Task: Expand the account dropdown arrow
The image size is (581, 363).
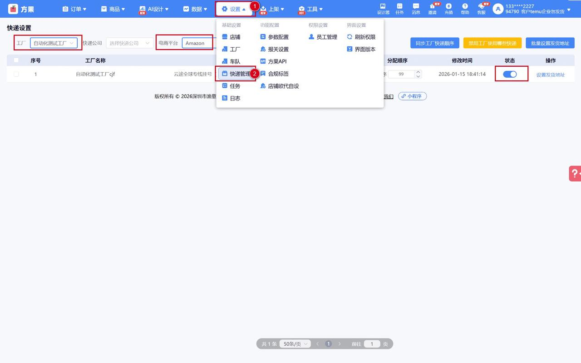Action: tap(569, 9)
